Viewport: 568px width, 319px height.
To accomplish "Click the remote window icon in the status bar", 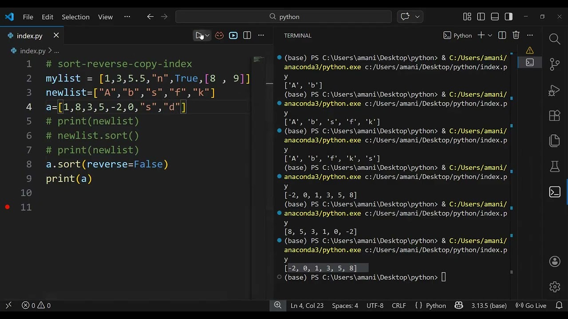I will (8, 305).
